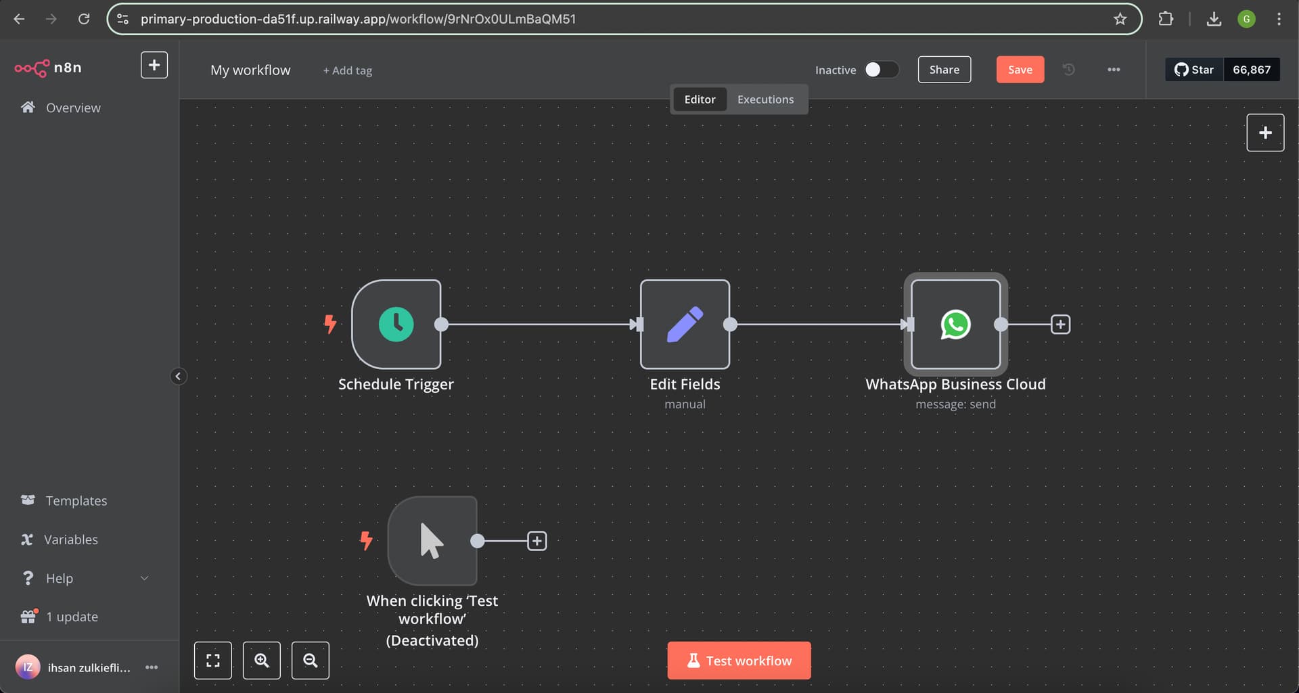Switch to the Executions tab
Image resolution: width=1299 pixels, height=693 pixels.
(765, 99)
